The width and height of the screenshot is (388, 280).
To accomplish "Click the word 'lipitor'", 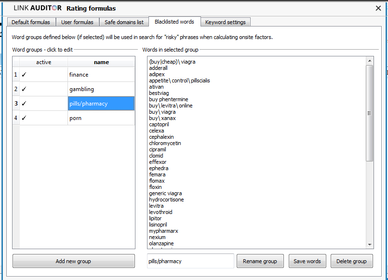I will click(155, 218).
